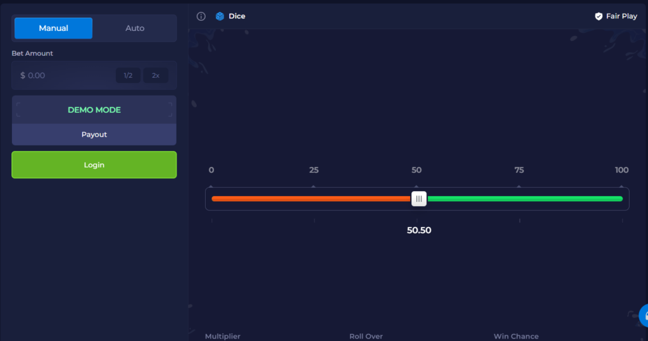Switch to the Manual tab
Viewport: 648px width, 341px height.
point(54,28)
